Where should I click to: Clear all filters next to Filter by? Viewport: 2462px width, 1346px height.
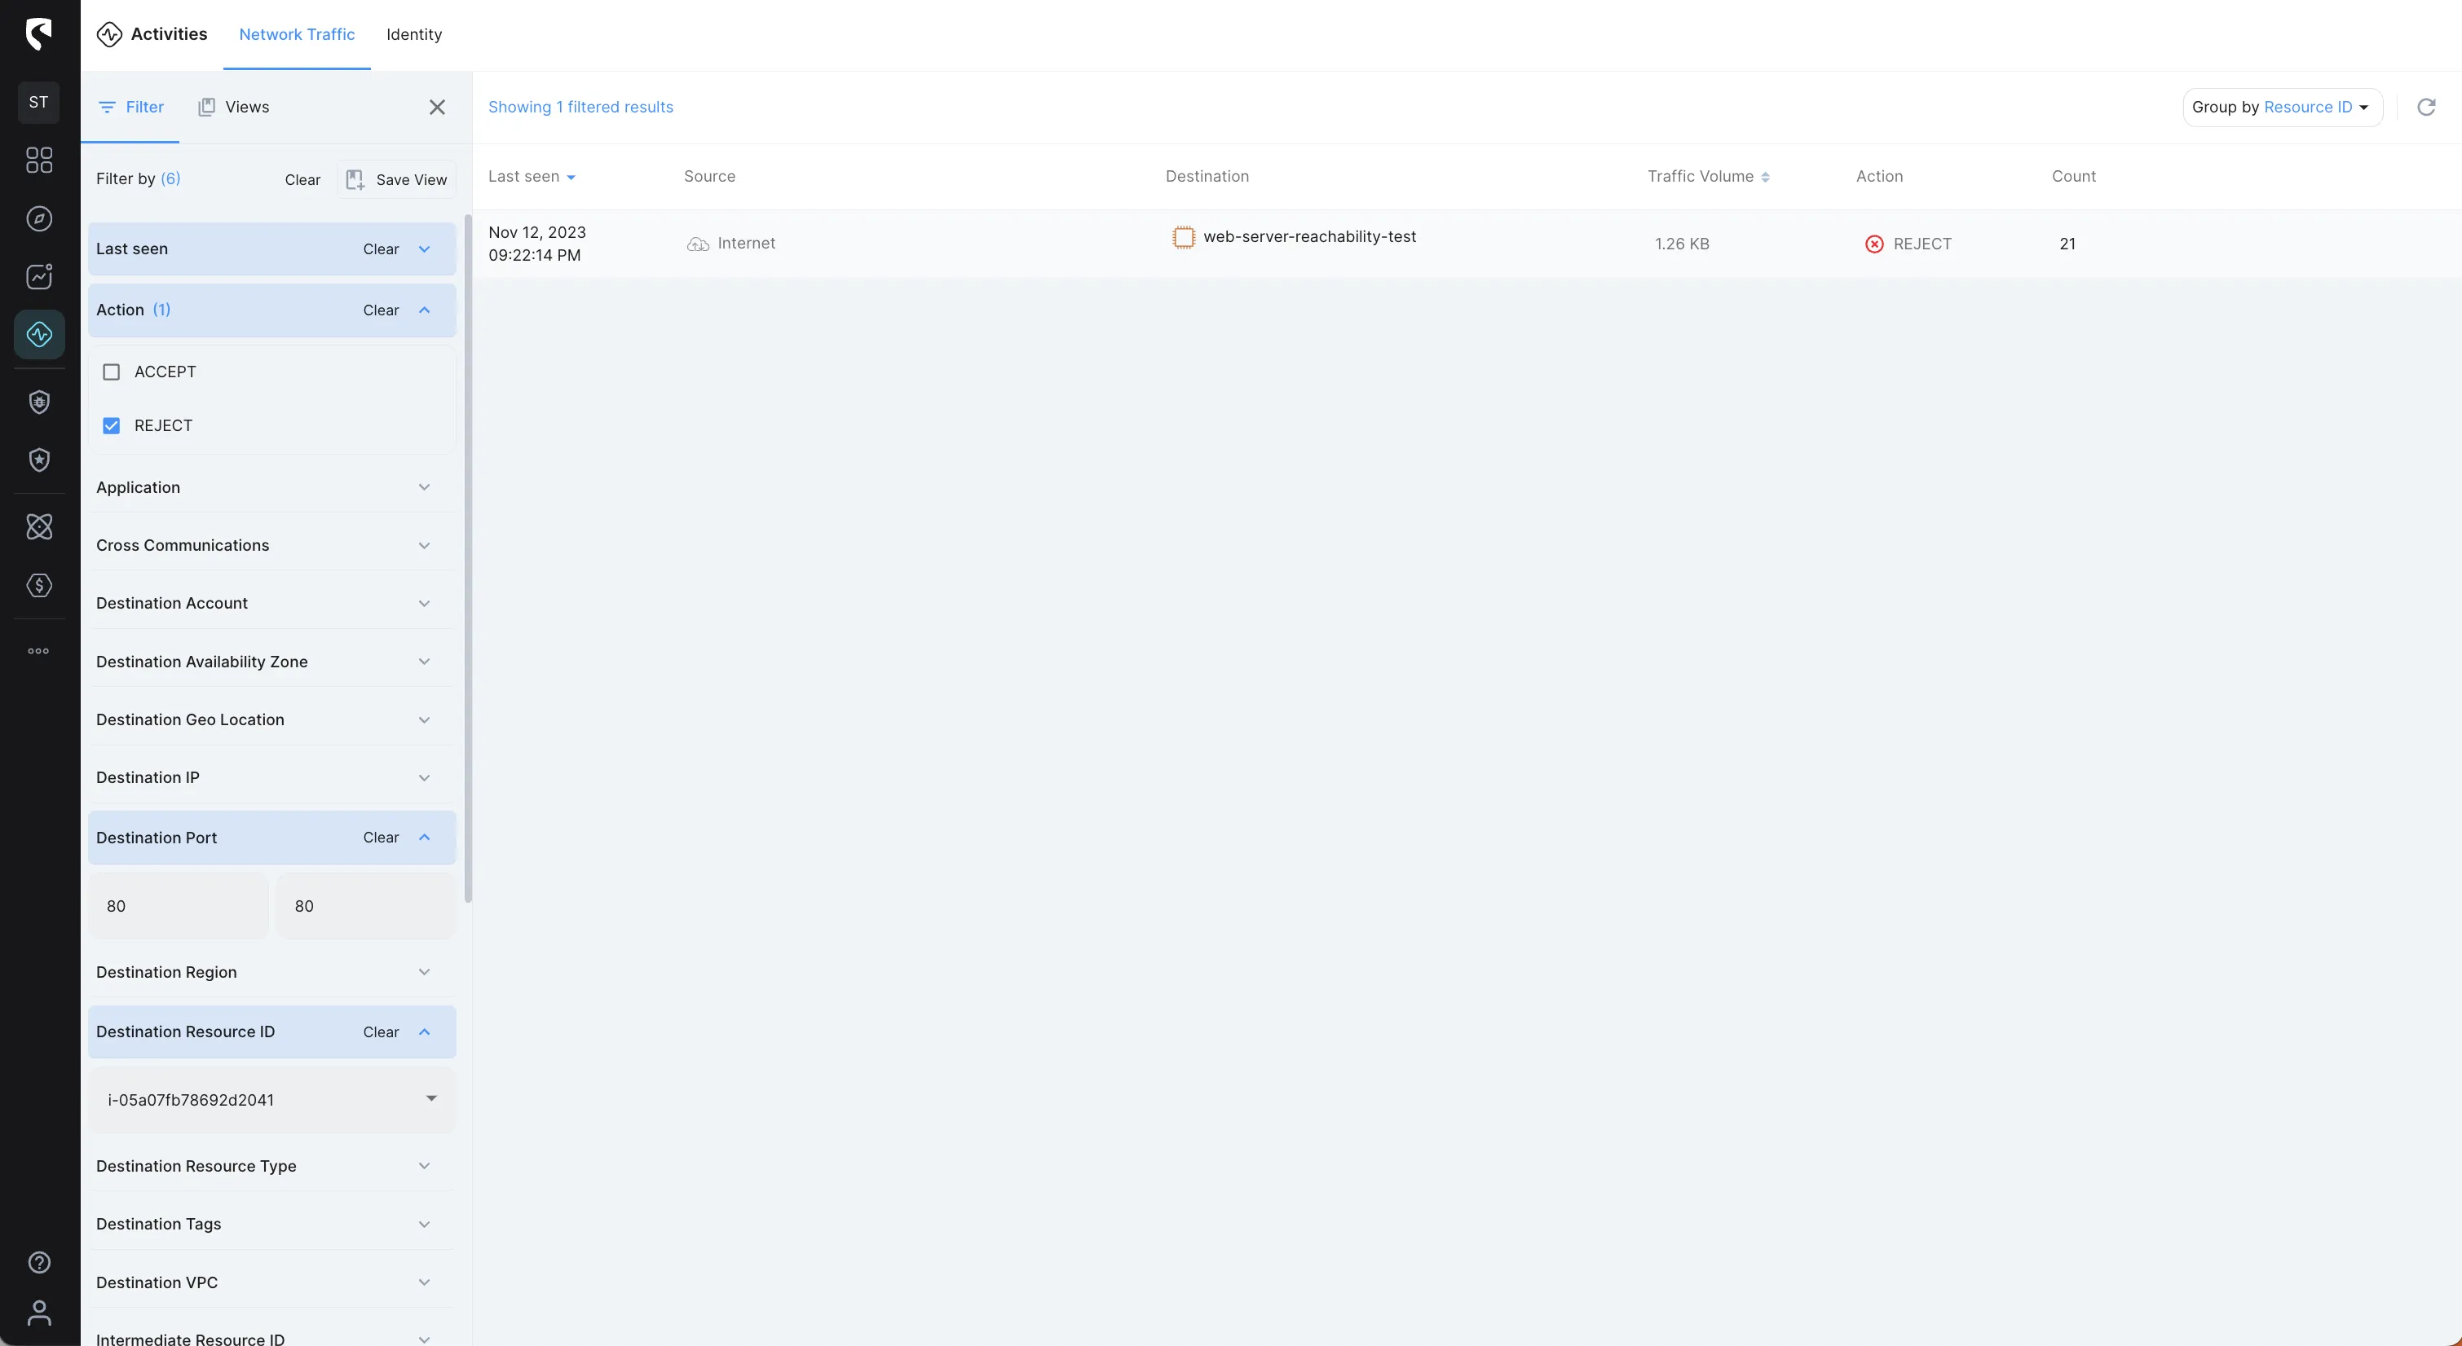tap(302, 179)
